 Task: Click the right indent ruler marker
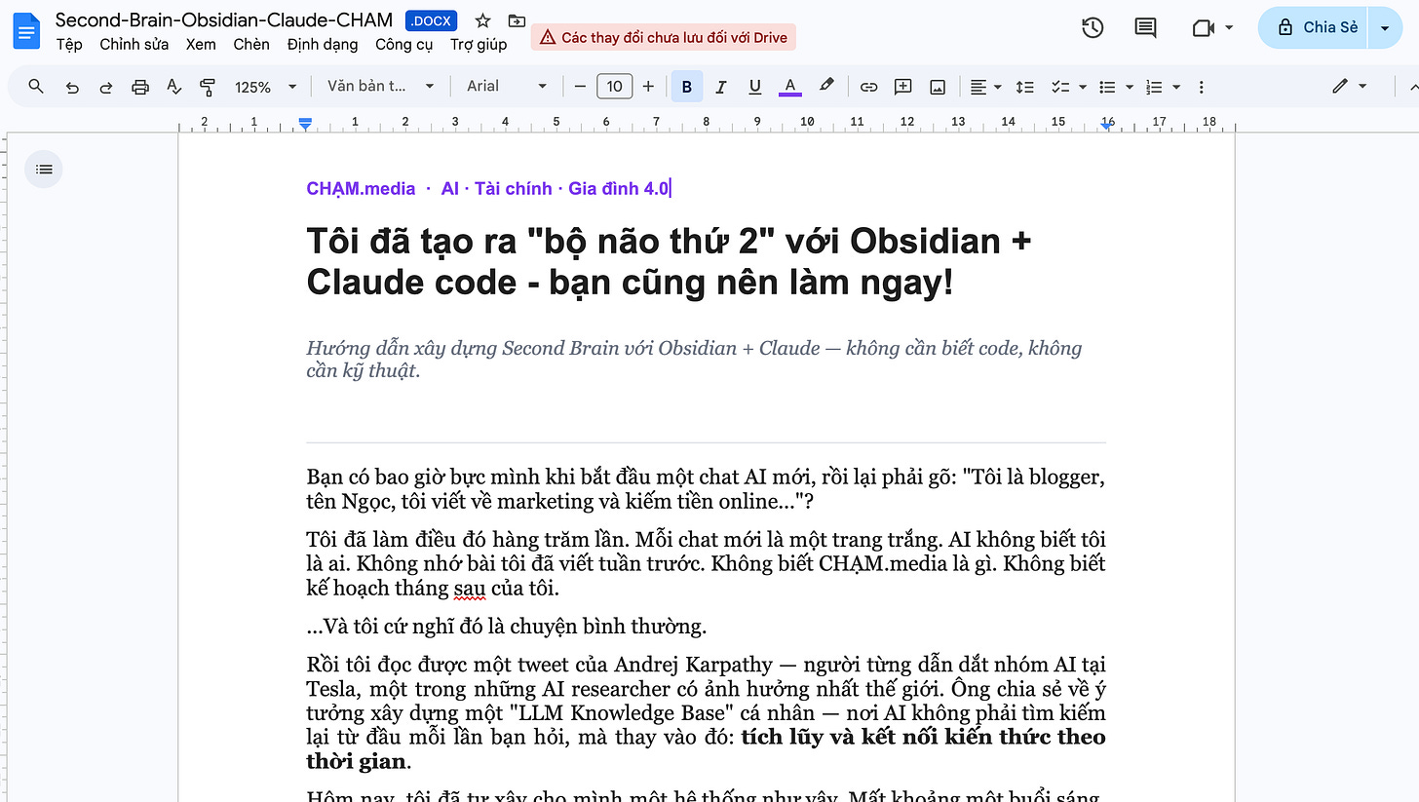(x=1106, y=125)
